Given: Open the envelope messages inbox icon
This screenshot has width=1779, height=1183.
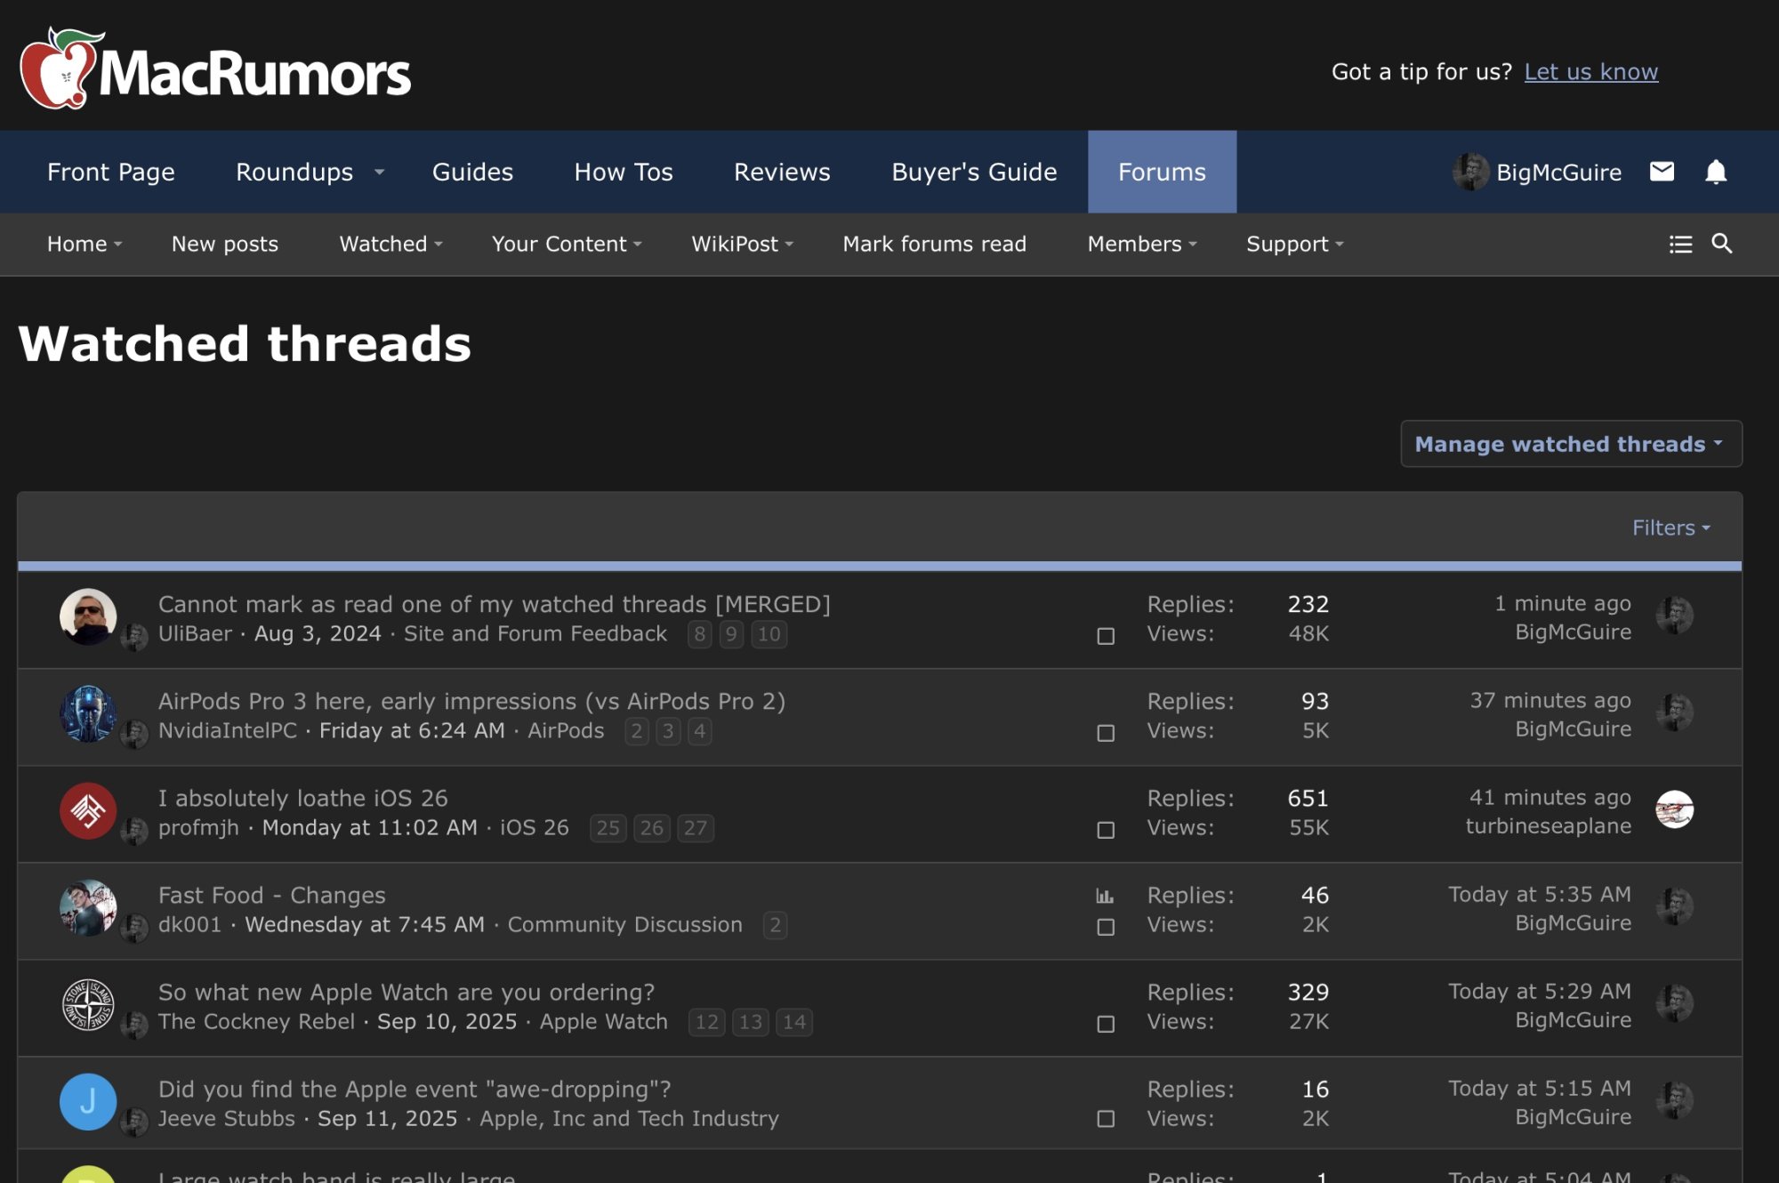Looking at the screenshot, I should [1662, 171].
